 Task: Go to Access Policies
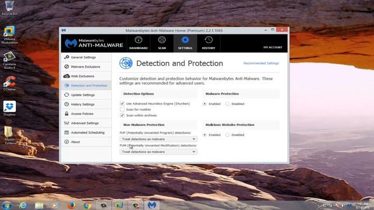click(x=82, y=114)
